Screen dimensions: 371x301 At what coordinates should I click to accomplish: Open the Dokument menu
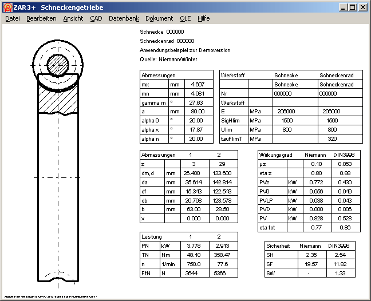coord(160,18)
